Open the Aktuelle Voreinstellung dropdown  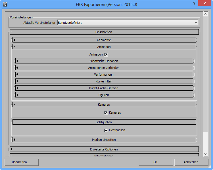coord(128,23)
